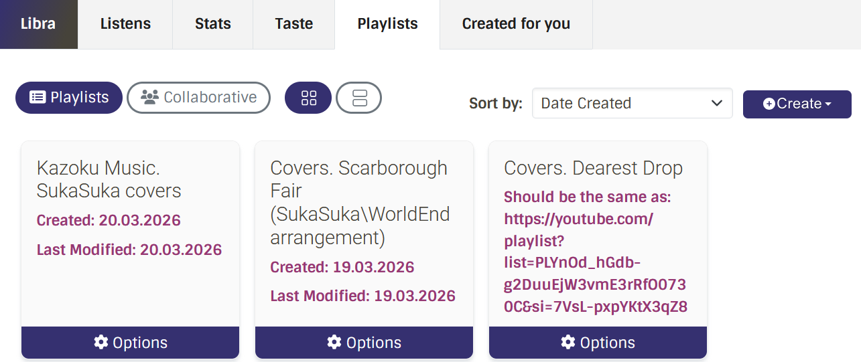
Task: Click gear icon on Dearest Drop card
Action: click(568, 343)
